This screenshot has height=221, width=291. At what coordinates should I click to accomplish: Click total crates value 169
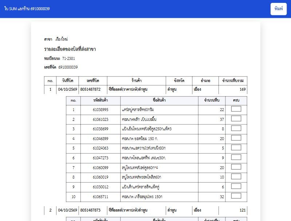click(243, 89)
